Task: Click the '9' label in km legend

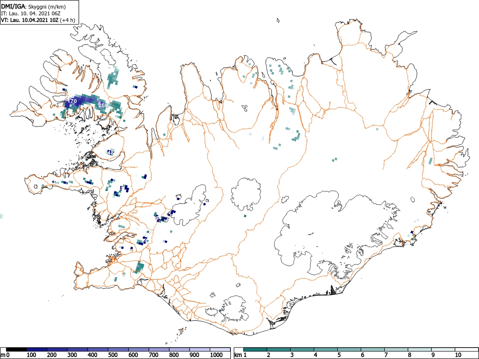Action: pos(433,355)
